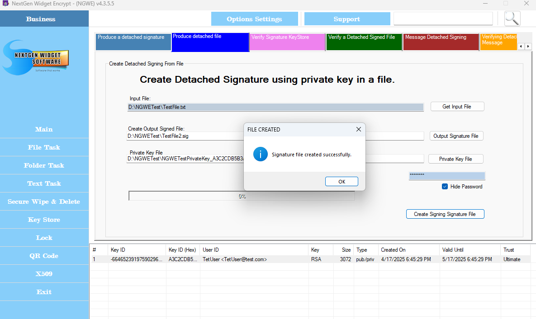Browse with the Private Key File button
536x319 pixels.
point(455,159)
